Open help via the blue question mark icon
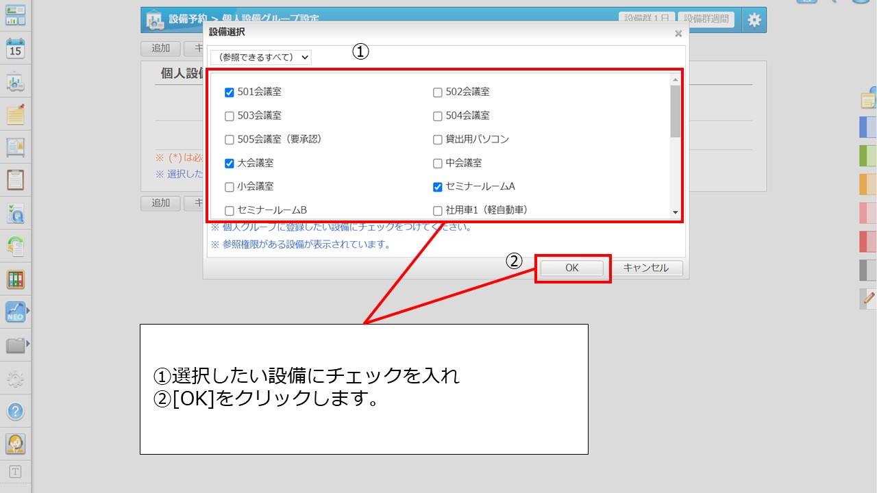Image resolution: width=877 pixels, height=493 pixels. point(15,412)
